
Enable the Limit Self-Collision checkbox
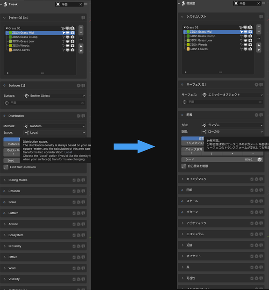pos(6,167)
